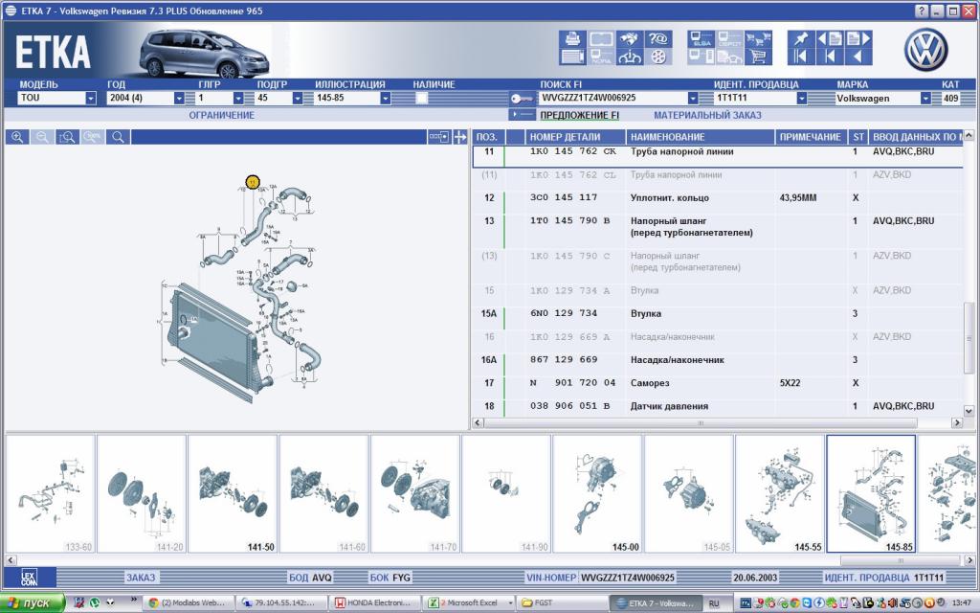Open the ПОИСК FI VIN dropdown
The width and height of the screenshot is (980, 613).
(x=693, y=99)
